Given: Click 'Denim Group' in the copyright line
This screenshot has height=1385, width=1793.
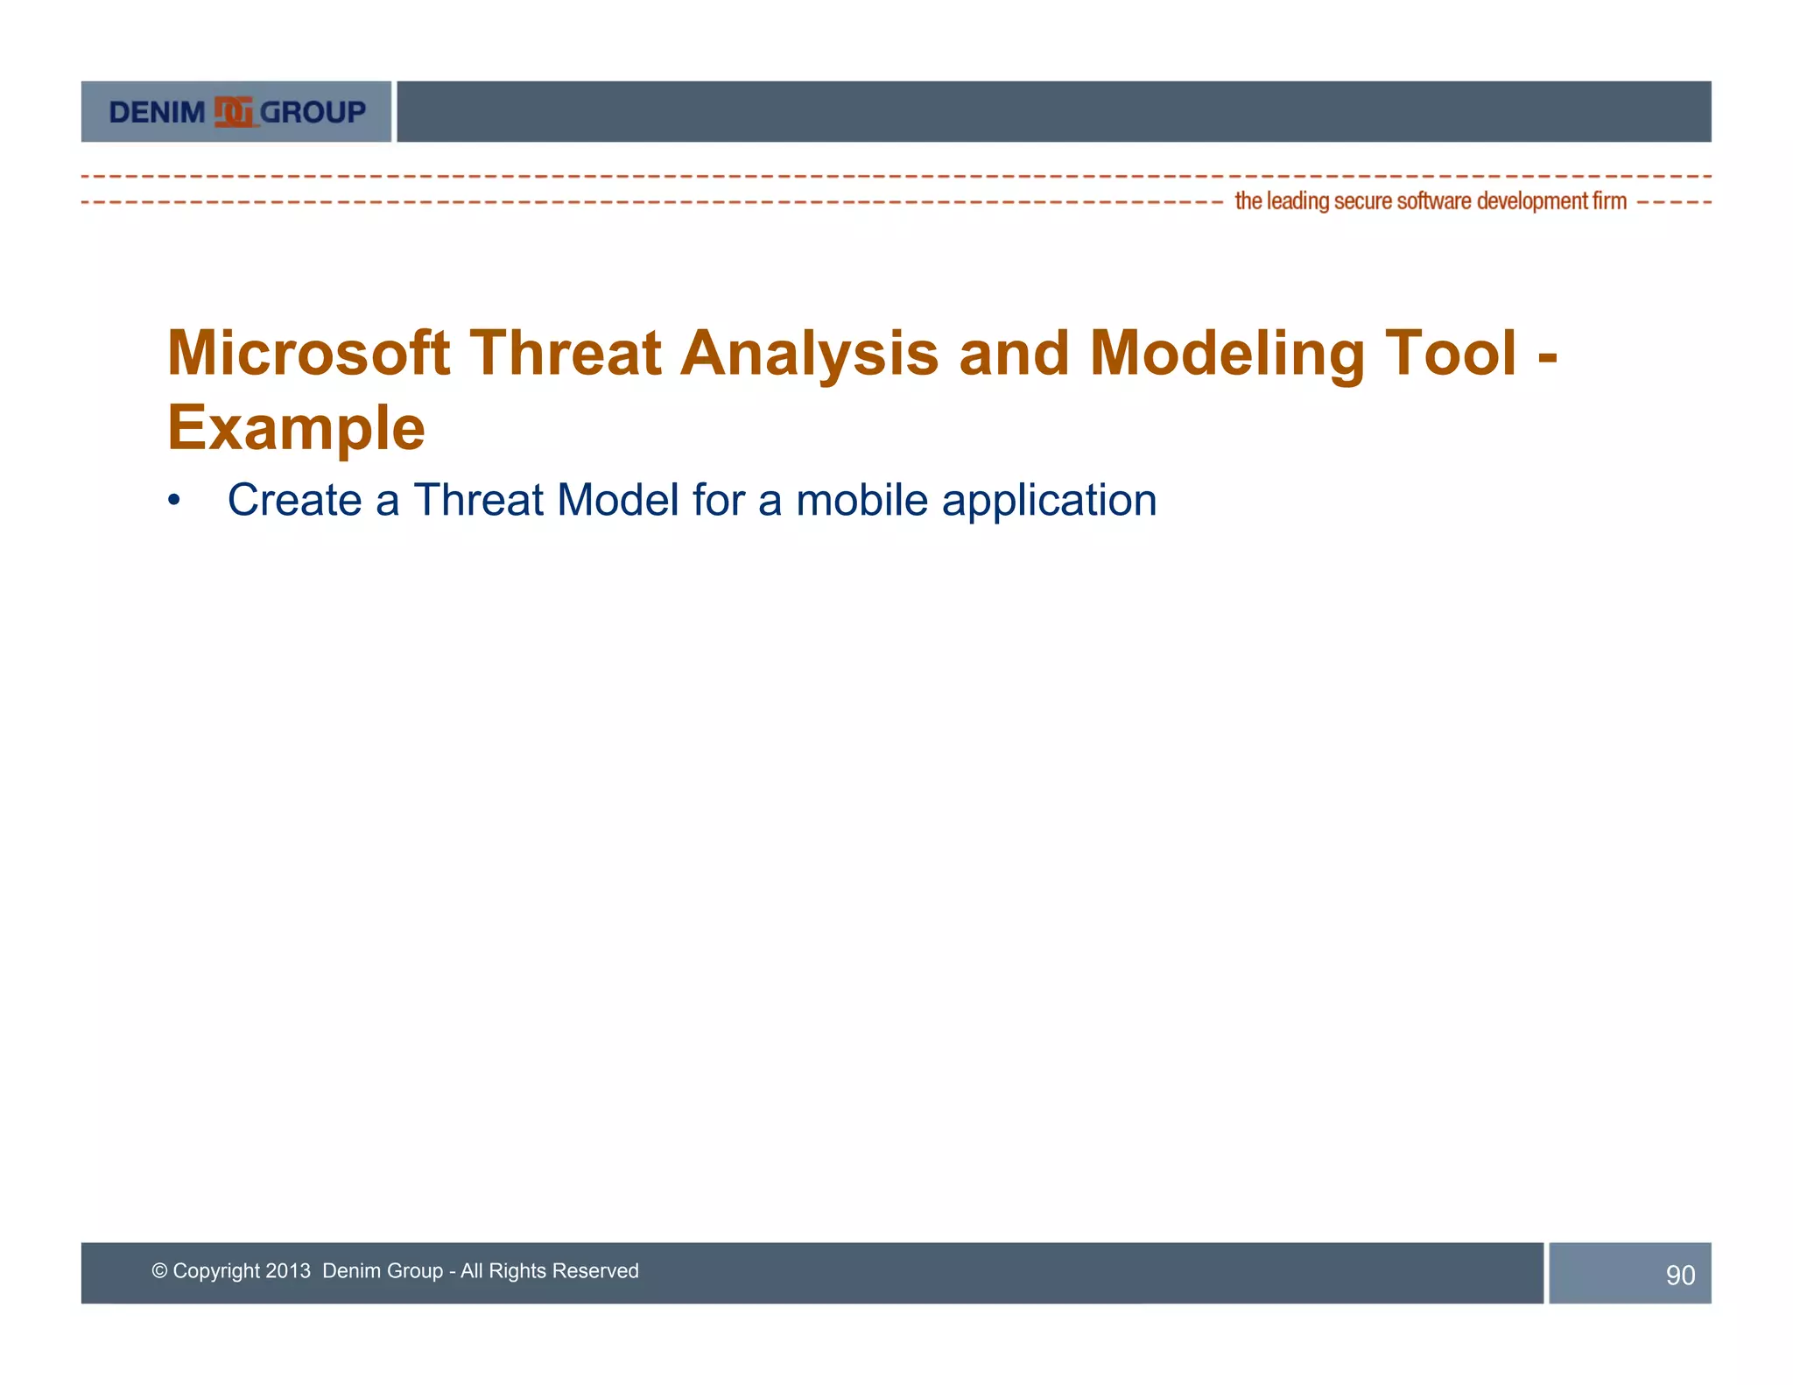Looking at the screenshot, I should pyautogui.click(x=382, y=1270).
